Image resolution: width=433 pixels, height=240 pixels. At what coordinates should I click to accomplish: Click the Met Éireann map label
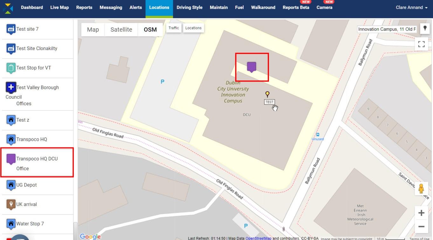click(360, 215)
